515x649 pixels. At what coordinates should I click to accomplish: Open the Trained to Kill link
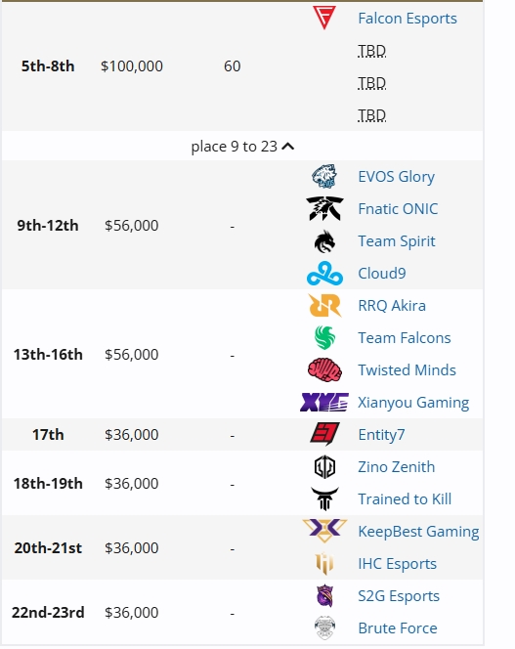coord(405,499)
